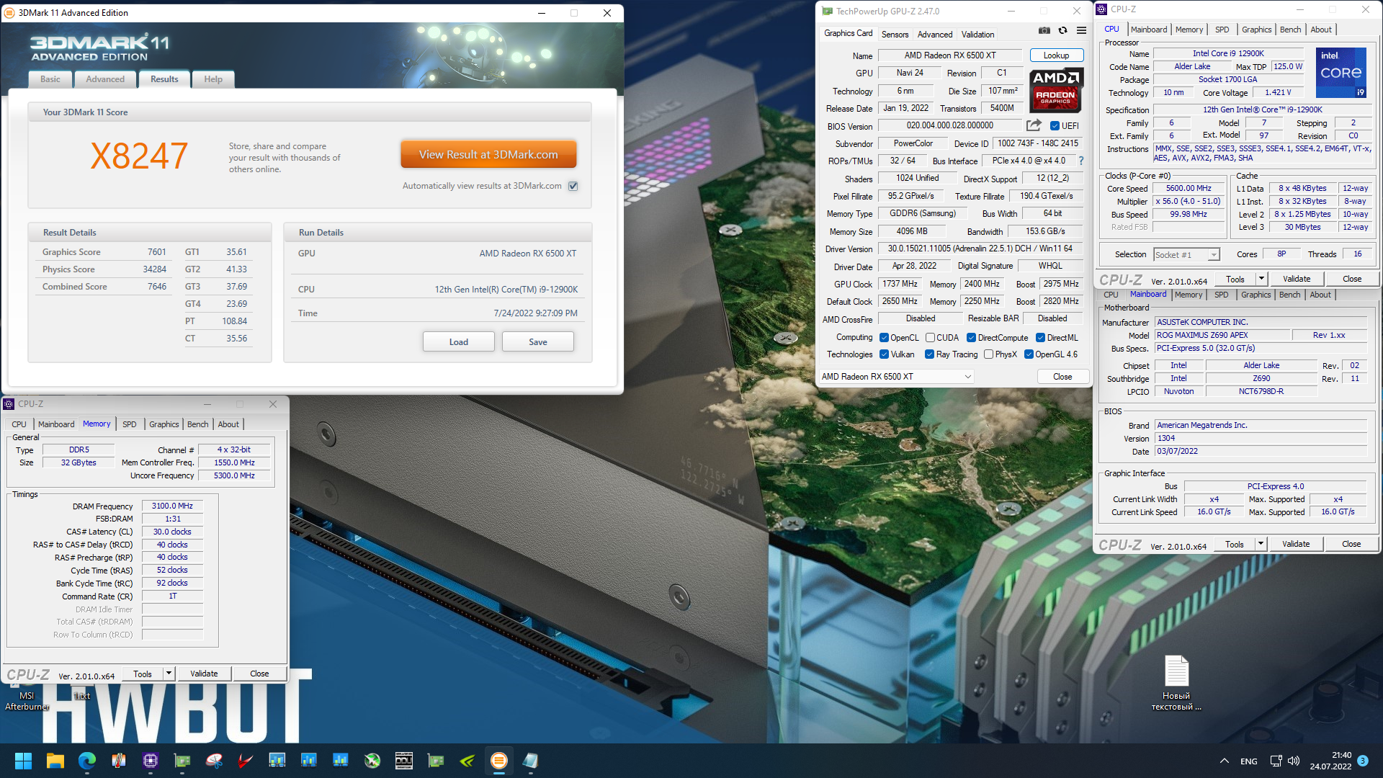Toggle DirectML checkbox
This screenshot has height=778, width=1383.
pos(1040,338)
